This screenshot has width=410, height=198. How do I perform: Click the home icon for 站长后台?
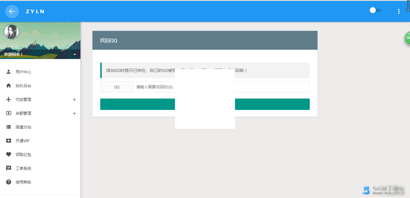point(9,86)
